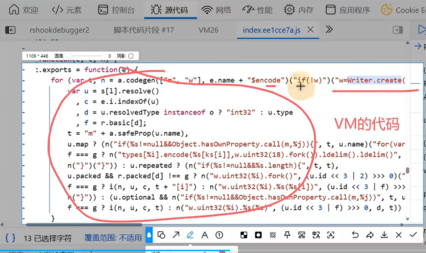Close the index.ee1cce7a.js tab
The width and height of the screenshot is (426, 253).
(x=310, y=29)
